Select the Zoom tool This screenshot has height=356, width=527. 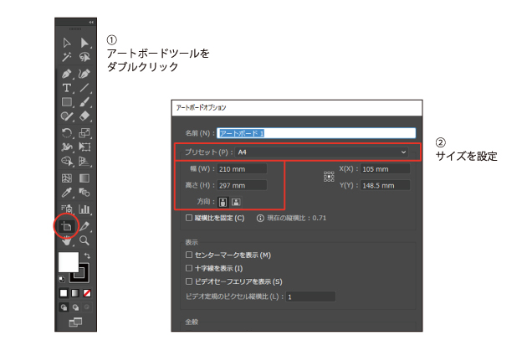pyautogui.click(x=84, y=240)
